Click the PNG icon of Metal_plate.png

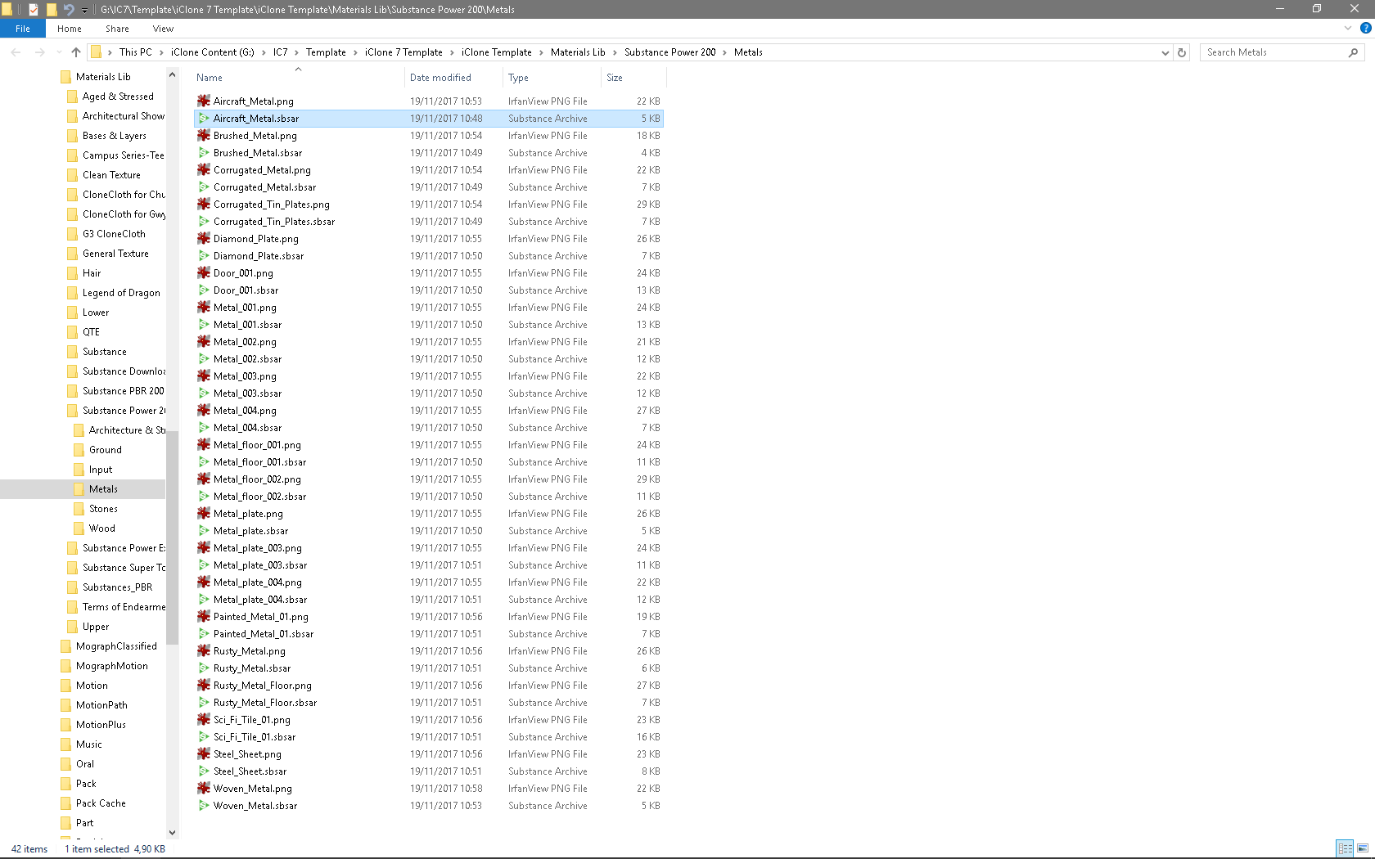click(204, 513)
